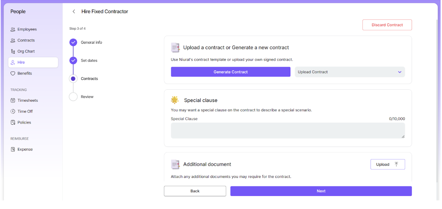Click the Next button
The width and height of the screenshot is (442, 209).
point(321,191)
